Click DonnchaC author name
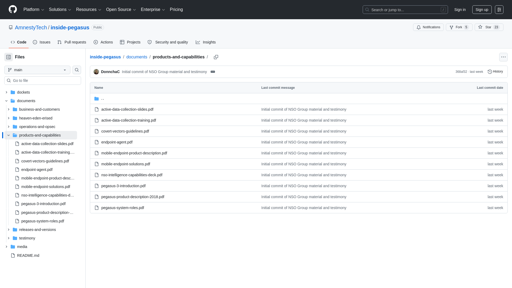 point(110,72)
